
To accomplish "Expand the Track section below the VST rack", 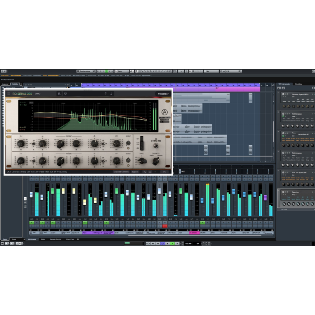I will (x=284, y=209).
